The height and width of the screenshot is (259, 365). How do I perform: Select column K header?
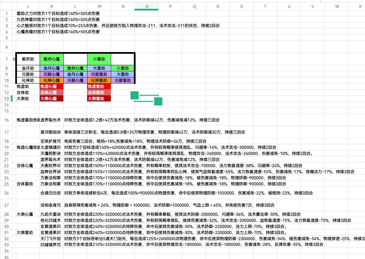(x=52, y=6)
